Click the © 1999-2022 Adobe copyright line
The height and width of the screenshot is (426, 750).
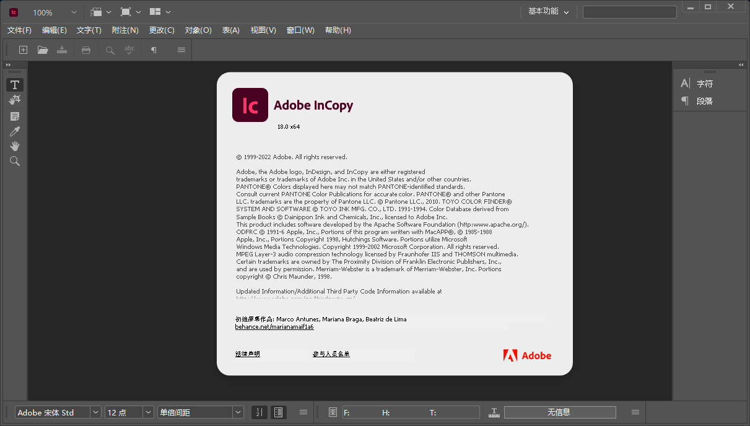click(292, 157)
